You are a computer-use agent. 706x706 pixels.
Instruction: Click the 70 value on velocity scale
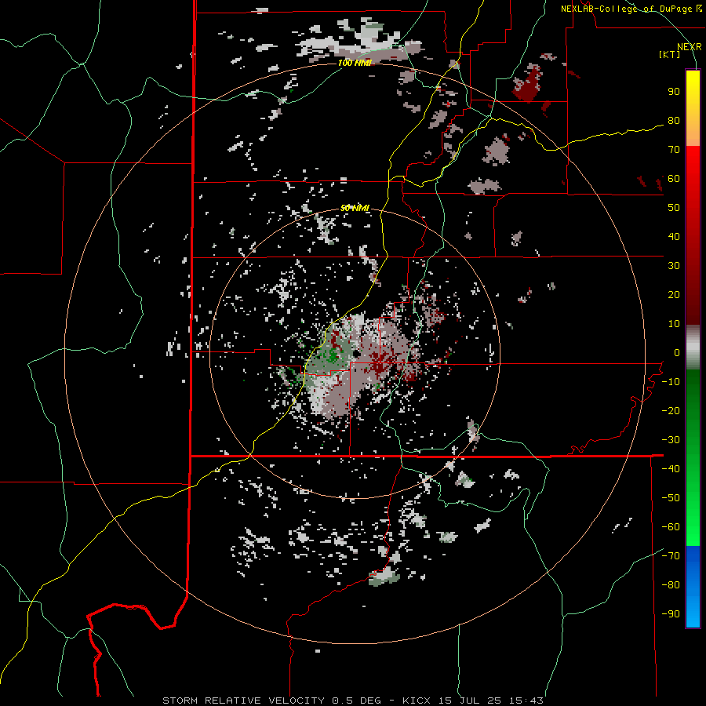pos(674,150)
